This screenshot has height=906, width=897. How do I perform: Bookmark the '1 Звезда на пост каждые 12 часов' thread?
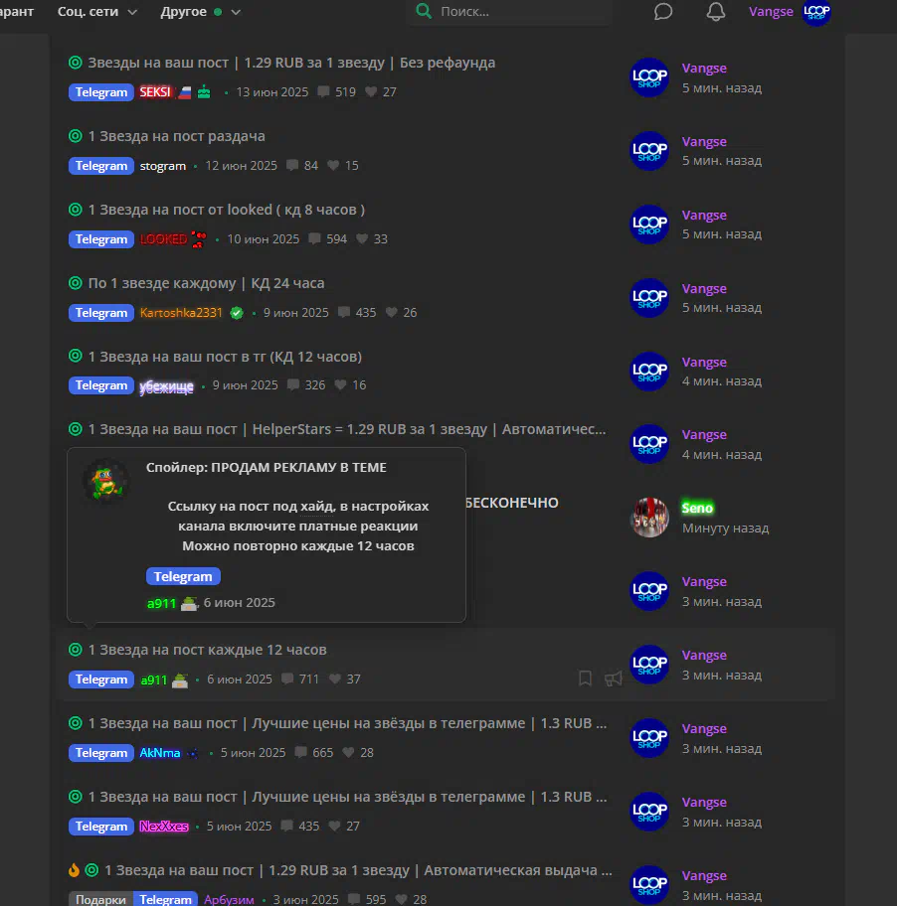[585, 679]
